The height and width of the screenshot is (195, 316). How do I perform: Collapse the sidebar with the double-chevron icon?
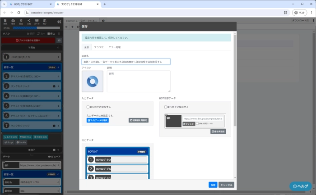[59, 22]
